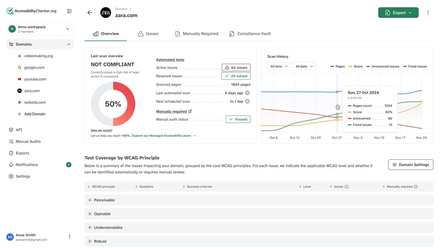The image size is (444, 248).
Task: Sort by Manually required column
Action: click(397, 186)
